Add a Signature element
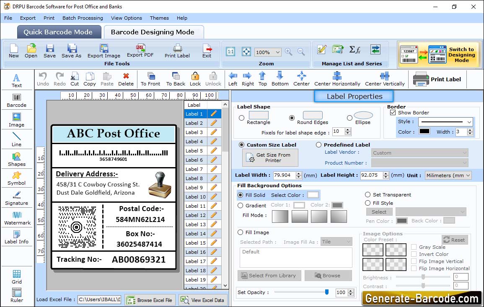 [x=17, y=199]
